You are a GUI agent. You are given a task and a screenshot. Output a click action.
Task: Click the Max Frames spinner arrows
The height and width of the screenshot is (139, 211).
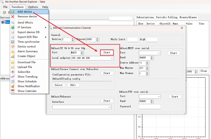pyautogui.click(x=147, y=74)
